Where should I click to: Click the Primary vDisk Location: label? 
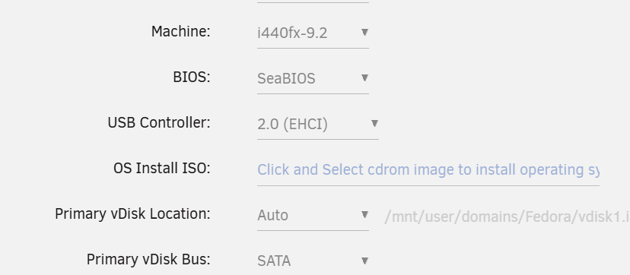click(x=132, y=214)
